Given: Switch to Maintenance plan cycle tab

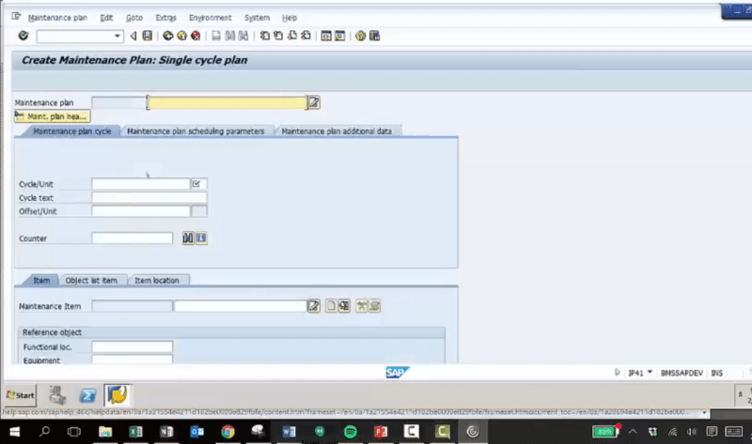Looking at the screenshot, I should pos(72,131).
